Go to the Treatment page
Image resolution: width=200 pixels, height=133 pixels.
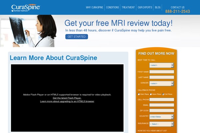(x=128, y=7)
